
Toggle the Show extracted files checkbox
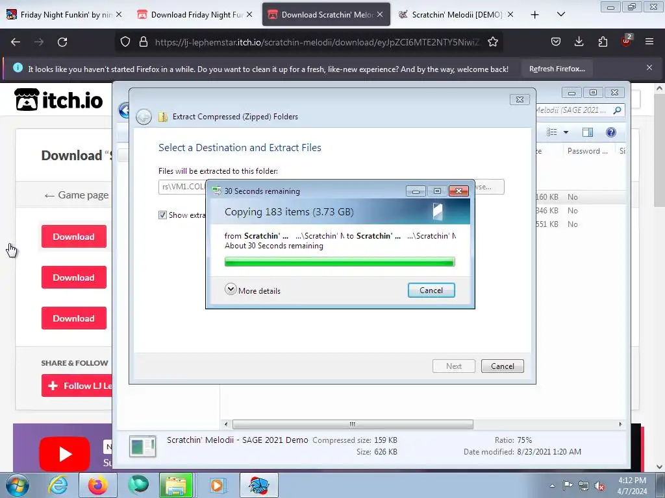(x=162, y=215)
